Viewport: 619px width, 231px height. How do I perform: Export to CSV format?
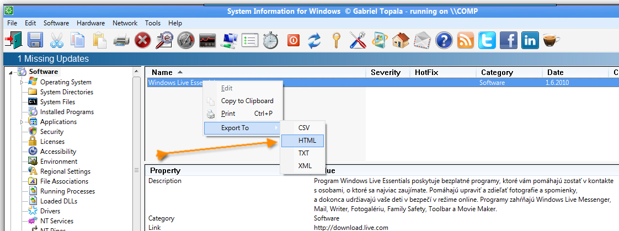303,128
